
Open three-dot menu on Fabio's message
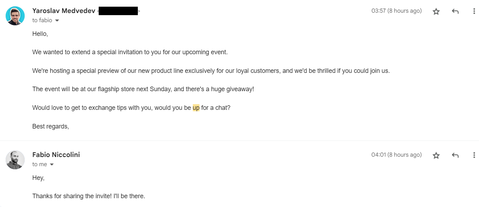coord(474,155)
